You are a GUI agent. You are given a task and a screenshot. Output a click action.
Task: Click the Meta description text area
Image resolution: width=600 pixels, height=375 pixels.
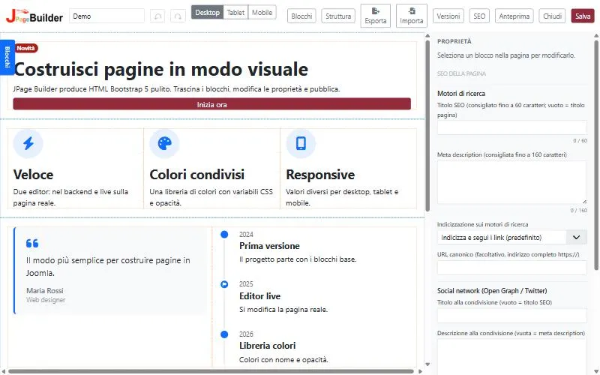coord(512,182)
